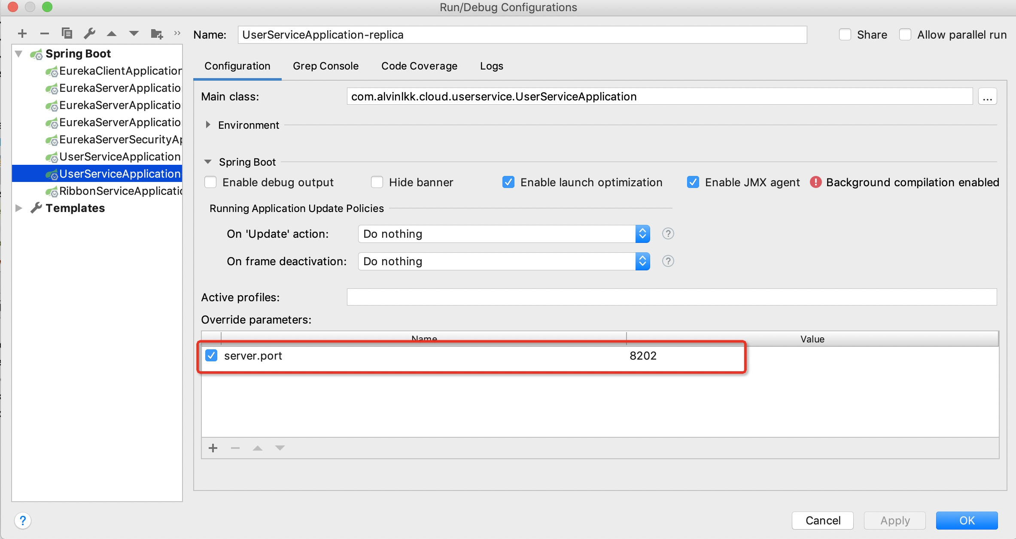Open the On frame deactivation dropdown
Viewport: 1016px width, 539px height.
(503, 261)
